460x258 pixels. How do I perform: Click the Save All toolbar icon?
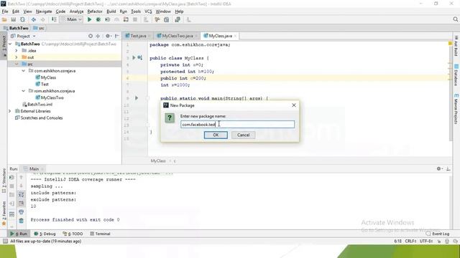click(14, 19)
